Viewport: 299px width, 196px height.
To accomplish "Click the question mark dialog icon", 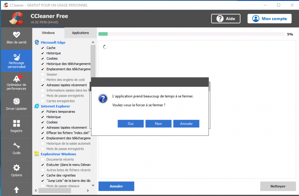I will 103,98.
